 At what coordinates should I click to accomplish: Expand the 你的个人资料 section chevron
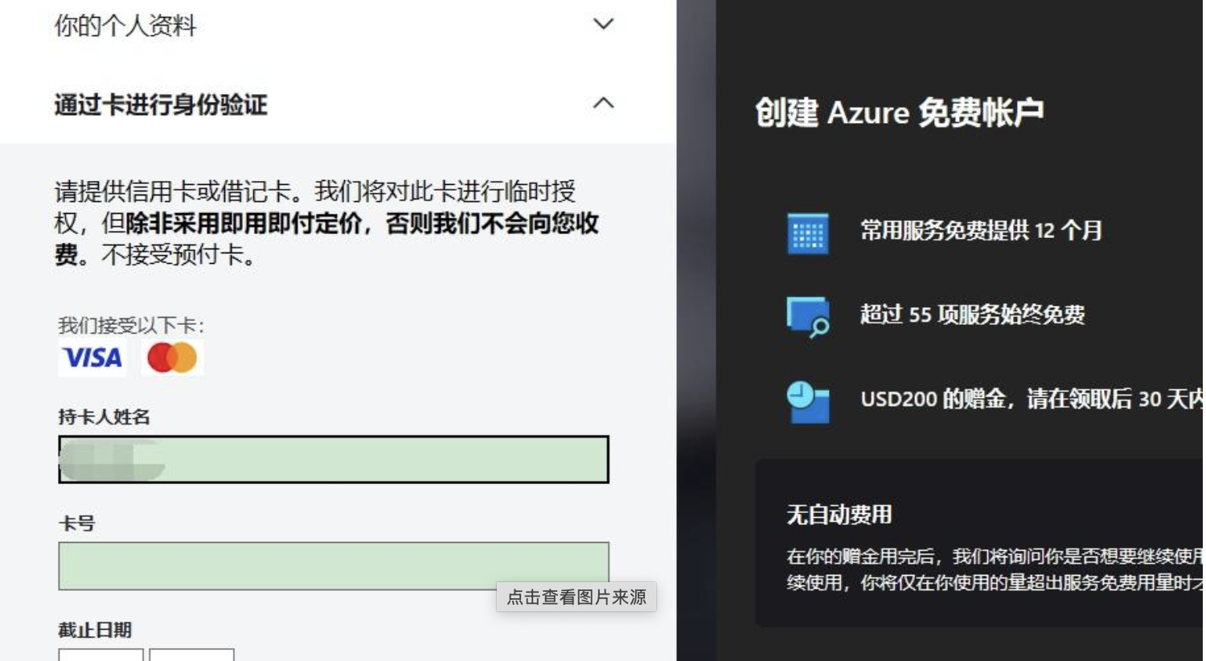click(x=603, y=24)
